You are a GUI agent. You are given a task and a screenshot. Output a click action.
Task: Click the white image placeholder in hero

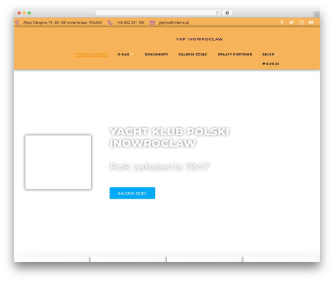[x=58, y=162]
